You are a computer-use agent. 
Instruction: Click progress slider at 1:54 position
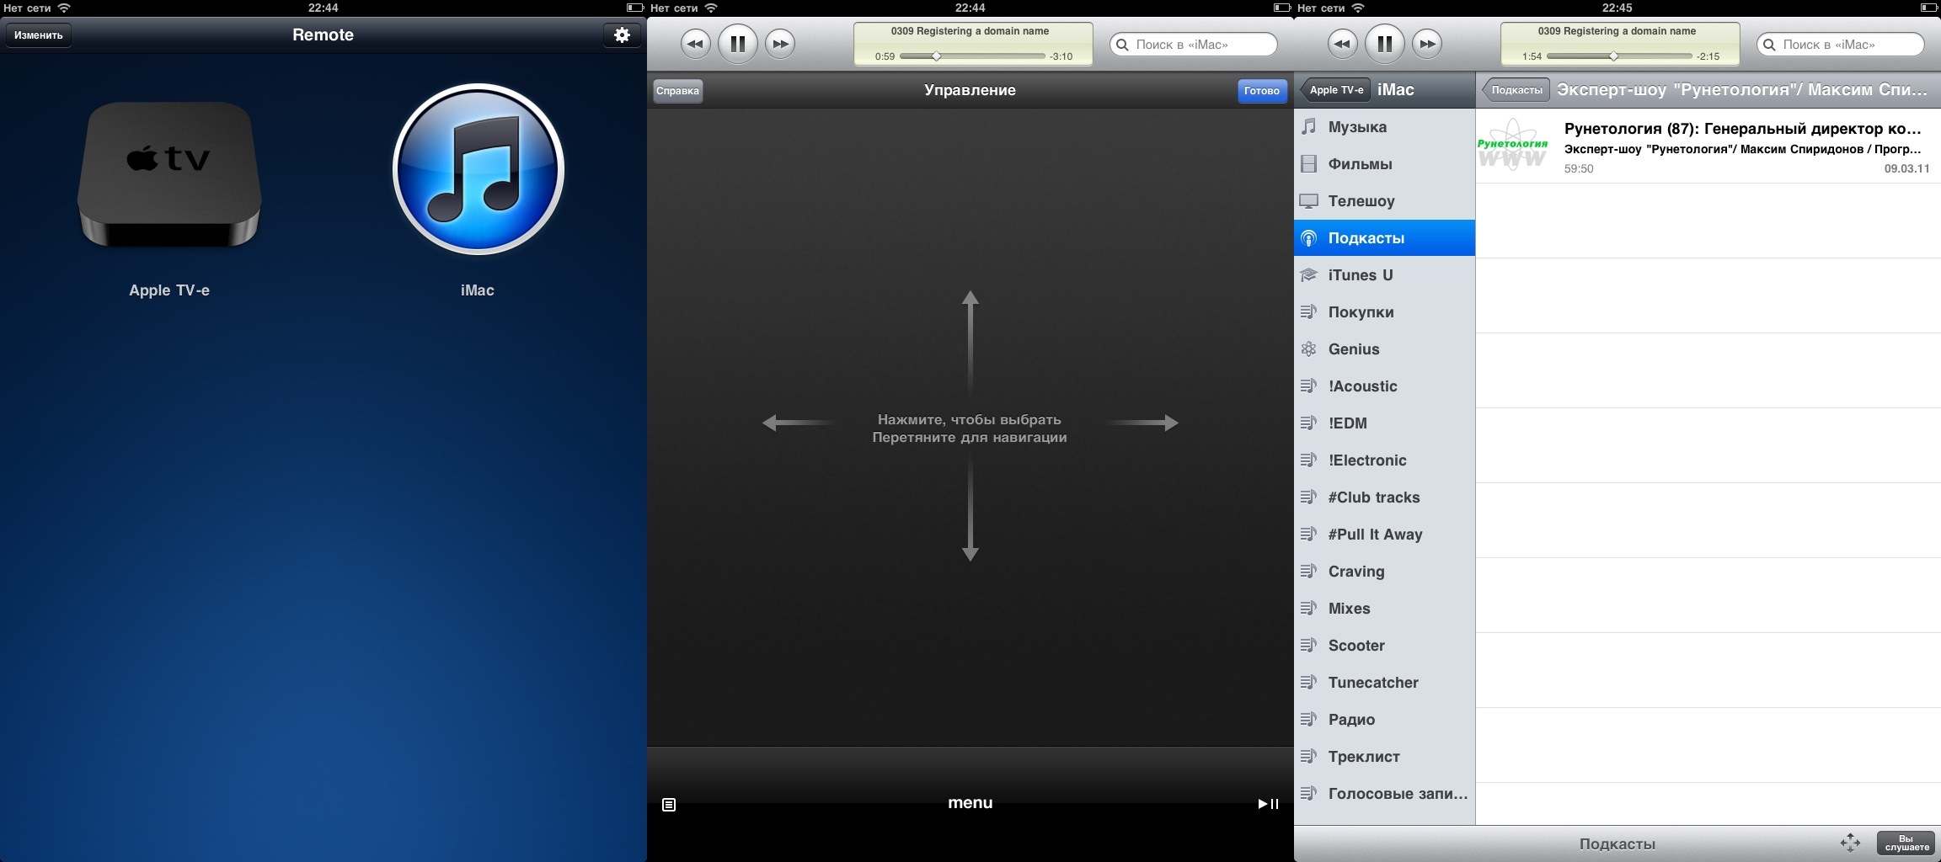1613,56
